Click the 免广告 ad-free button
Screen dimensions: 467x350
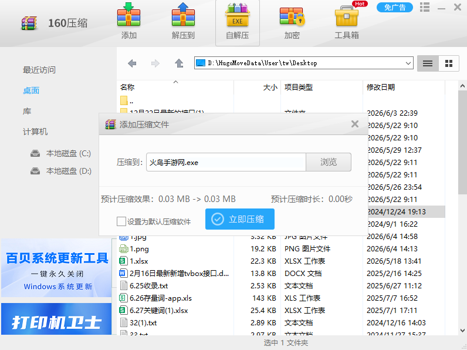pos(395,7)
